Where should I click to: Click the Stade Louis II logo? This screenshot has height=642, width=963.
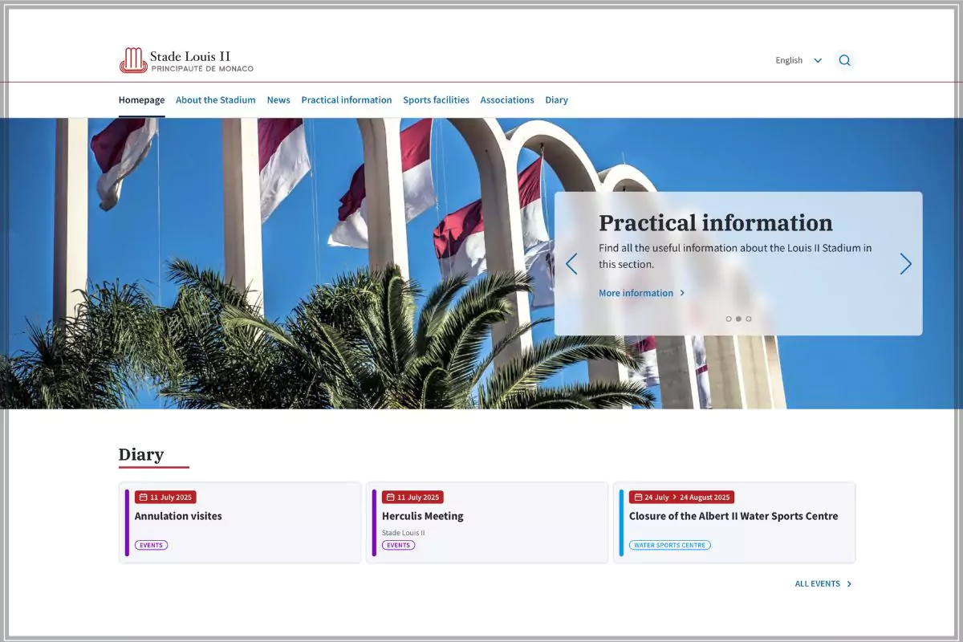point(186,60)
